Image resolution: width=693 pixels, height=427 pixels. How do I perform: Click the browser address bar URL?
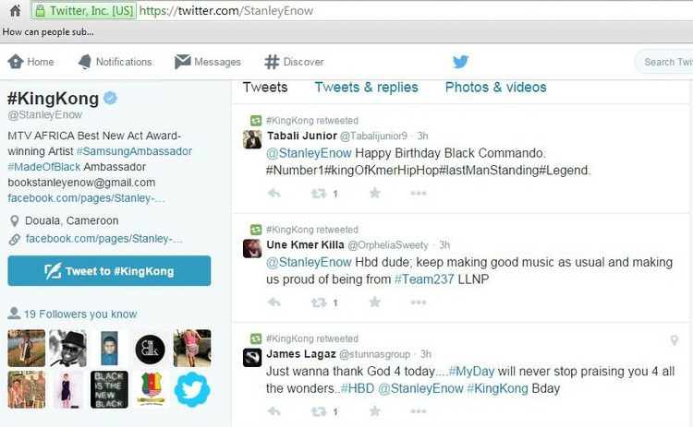226,10
